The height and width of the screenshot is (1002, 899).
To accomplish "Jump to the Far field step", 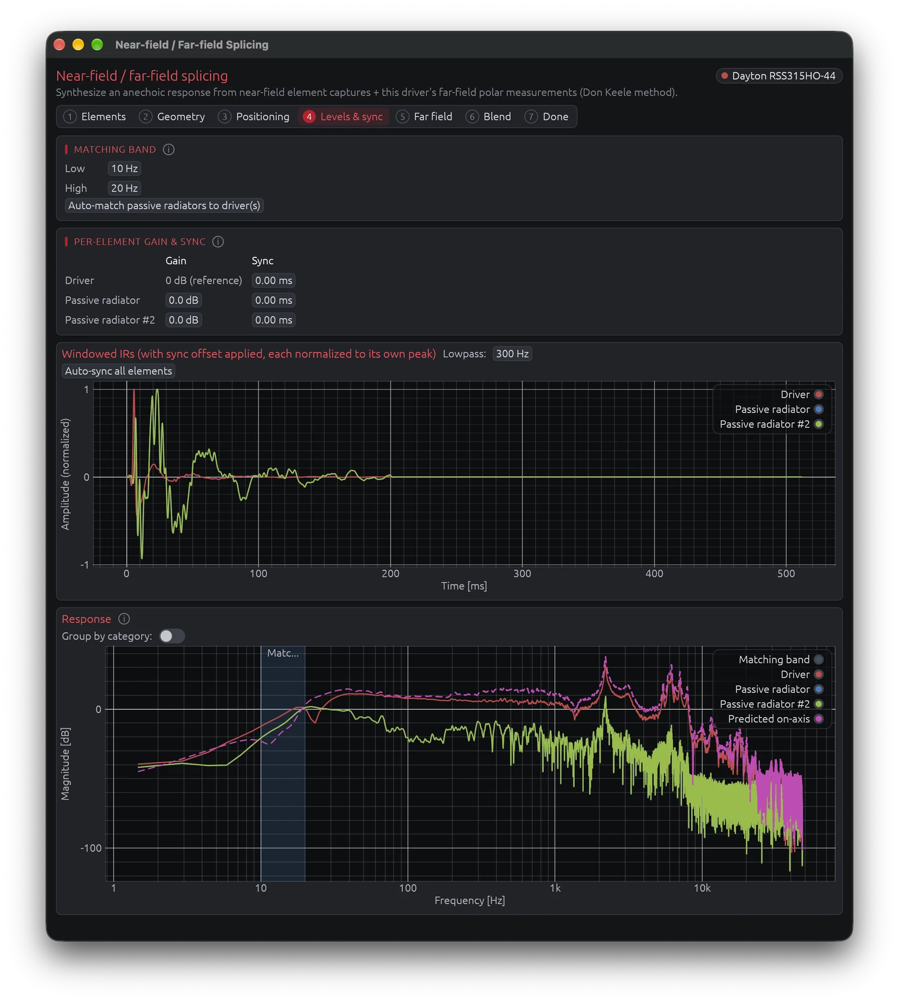I will pyautogui.click(x=425, y=117).
